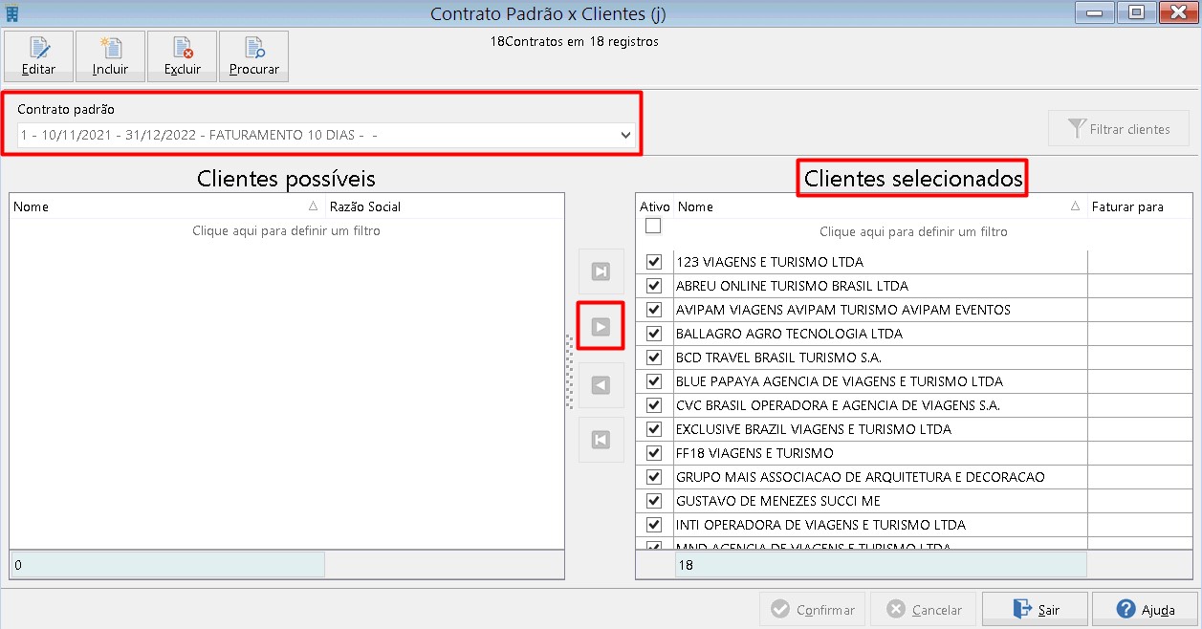Close the Contrato Padrão x Clientes window
1202x629 pixels.
click(1177, 12)
